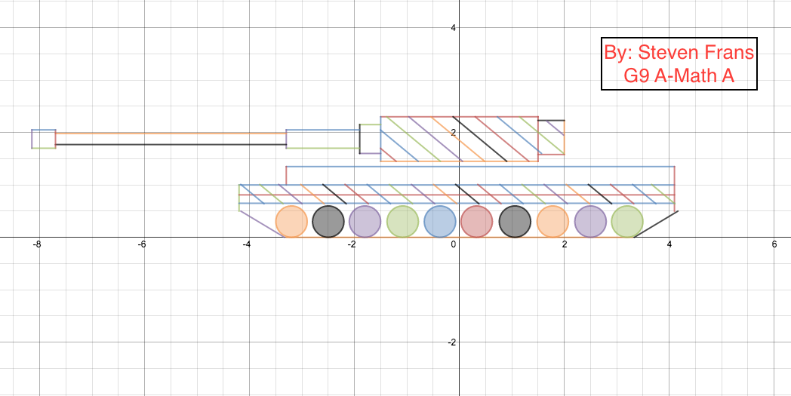
Task: Select the x-axis label "-4"
Action: [x=247, y=244]
